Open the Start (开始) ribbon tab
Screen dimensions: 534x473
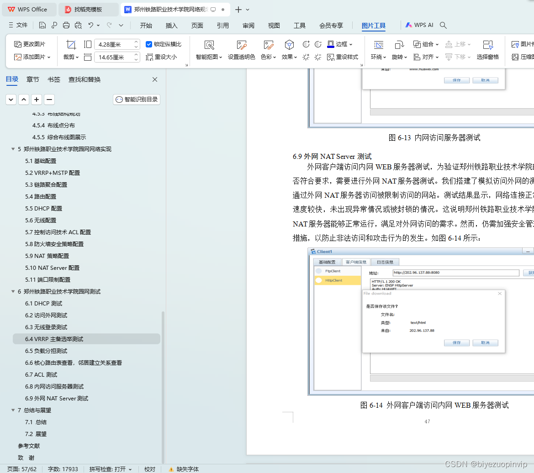click(146, 26)
